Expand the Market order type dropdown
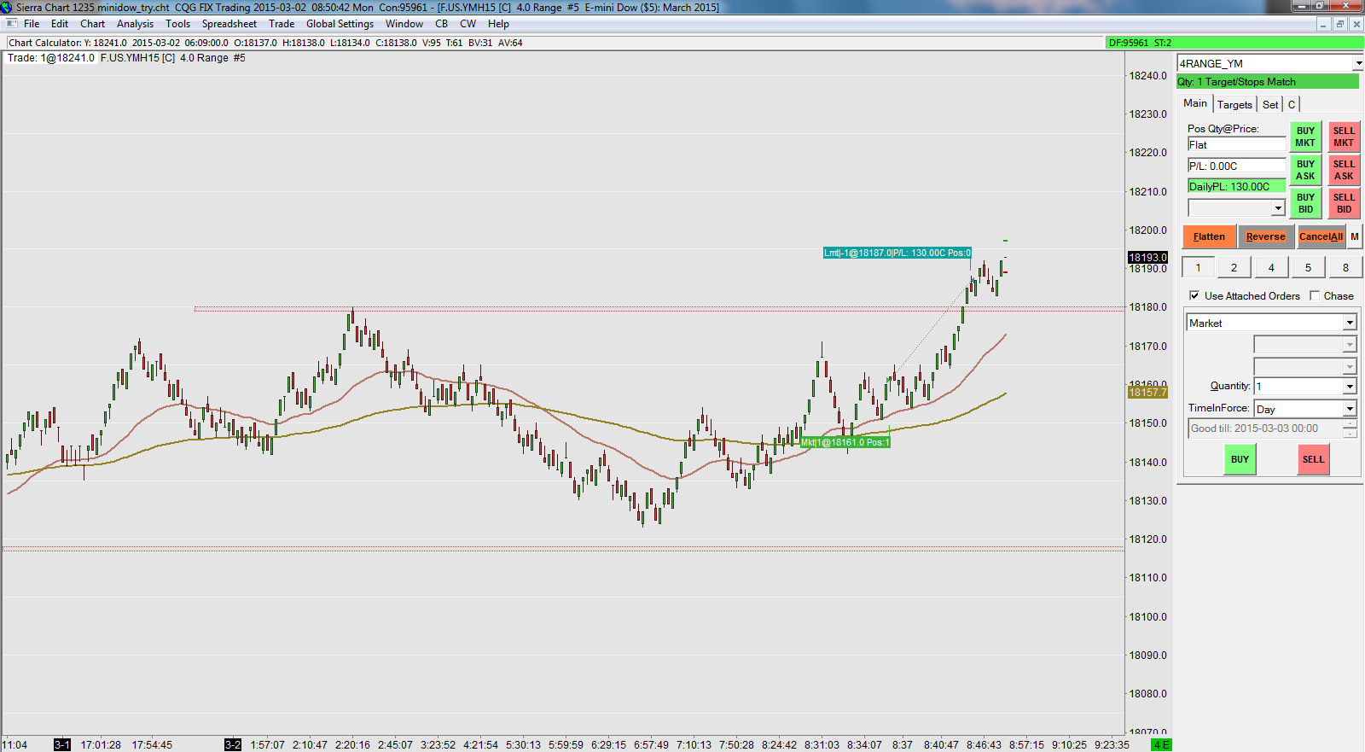Screen dimensions: 1365x752 1350,323
